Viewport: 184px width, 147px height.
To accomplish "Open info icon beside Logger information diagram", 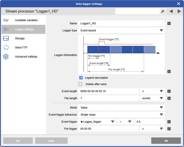I will coord(169,71).
